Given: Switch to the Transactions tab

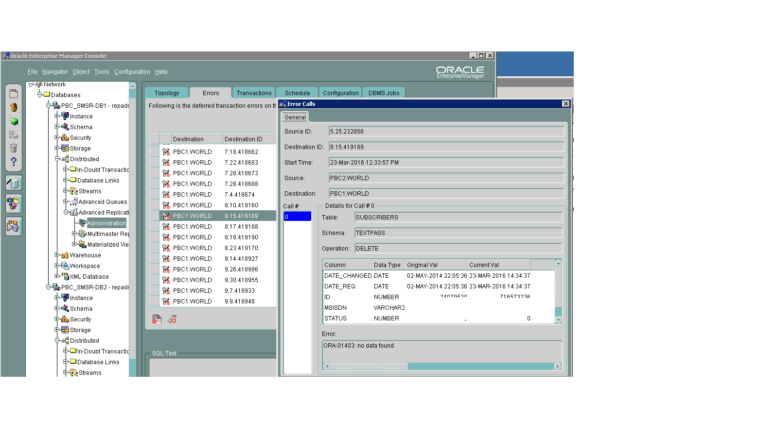Looking at the screenshot, I should click(254, 93).
